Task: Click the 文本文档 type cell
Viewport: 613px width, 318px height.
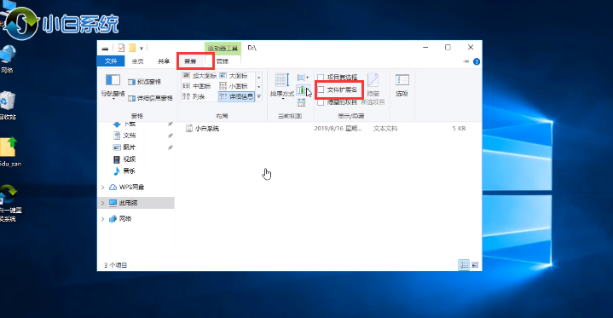Action: point(385,128)
